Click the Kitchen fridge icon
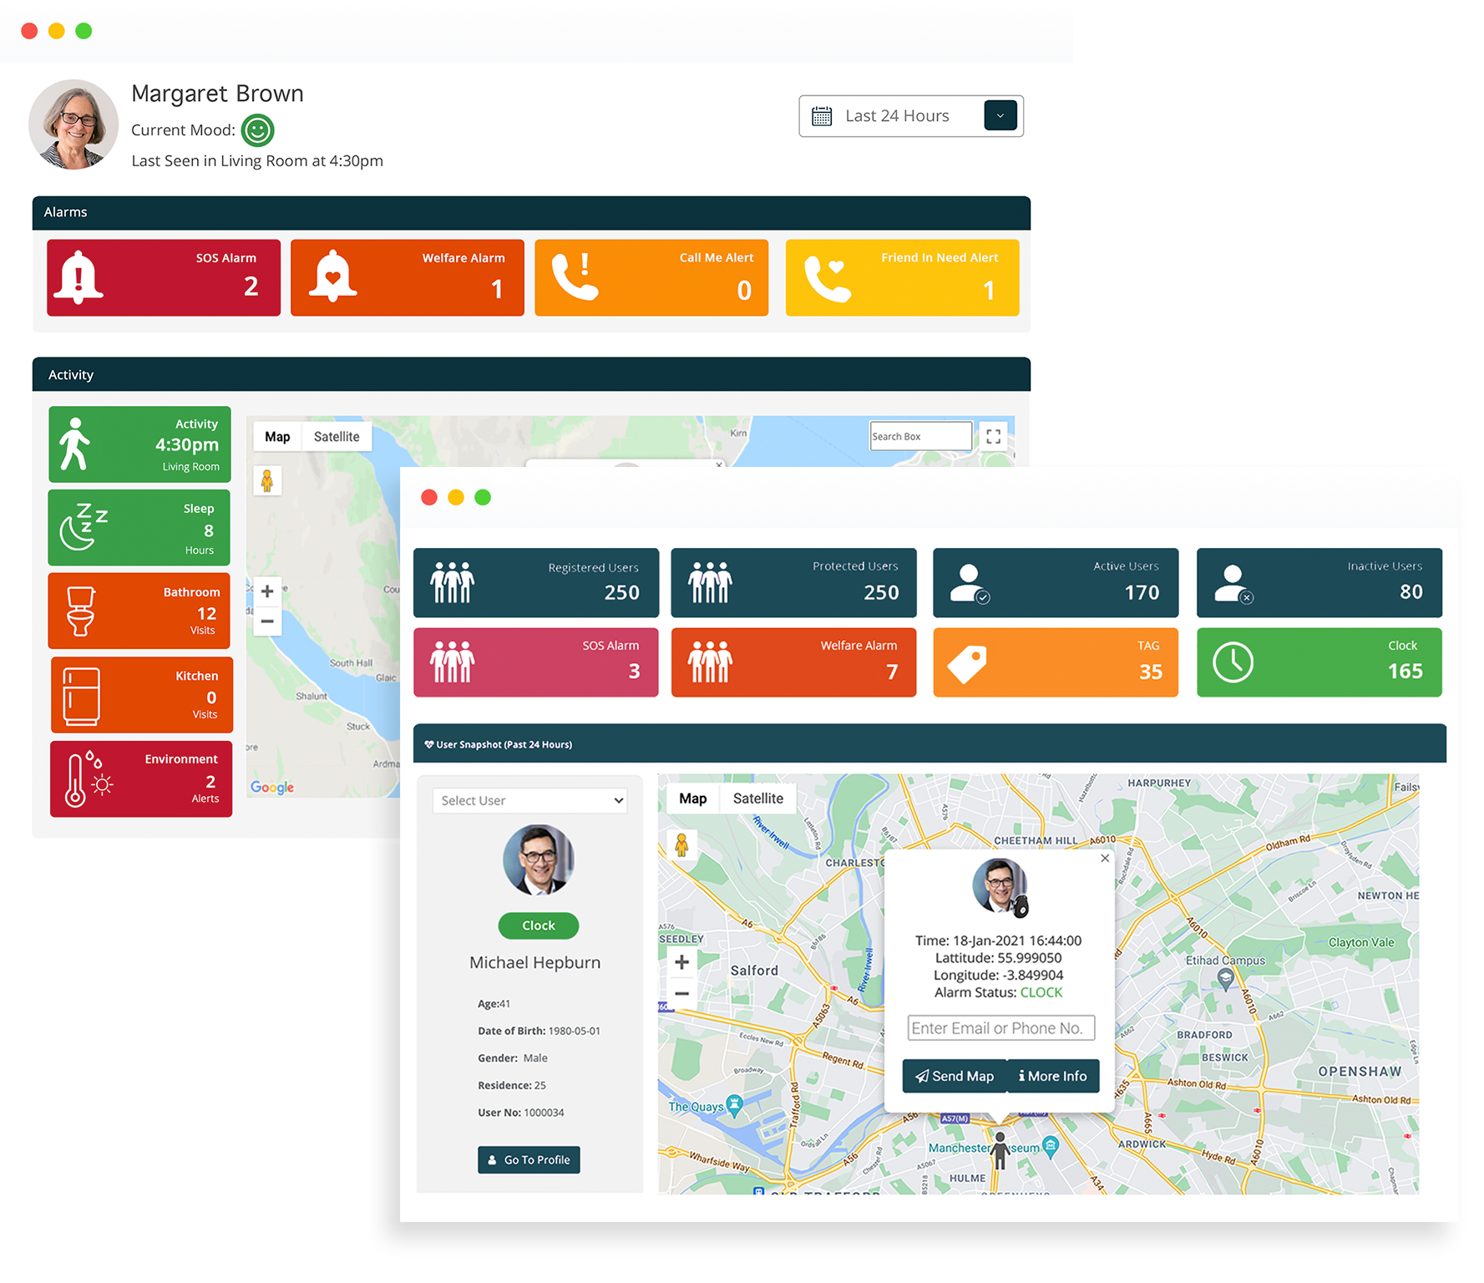The image size is (1484, 1283). 81,696
